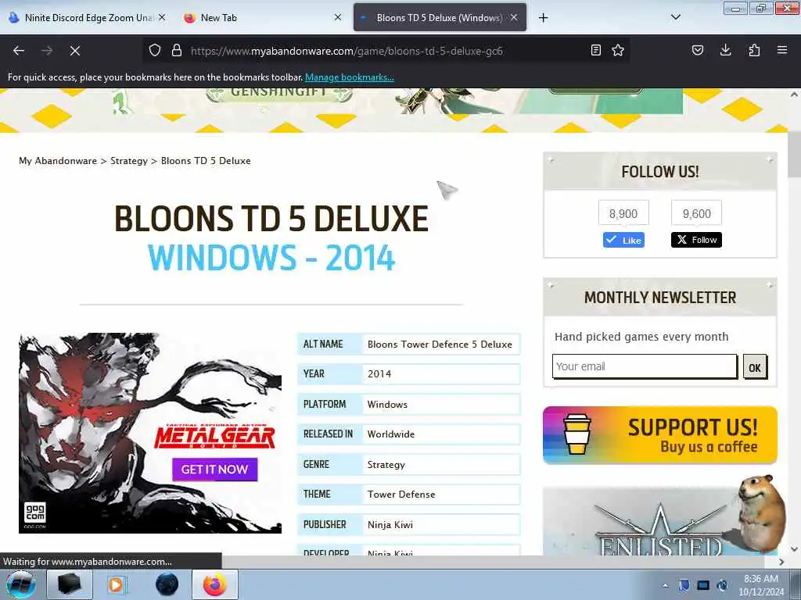
Task: Go back with the browser back arrow
Action: pyautogui.click(x=19, y=51)
